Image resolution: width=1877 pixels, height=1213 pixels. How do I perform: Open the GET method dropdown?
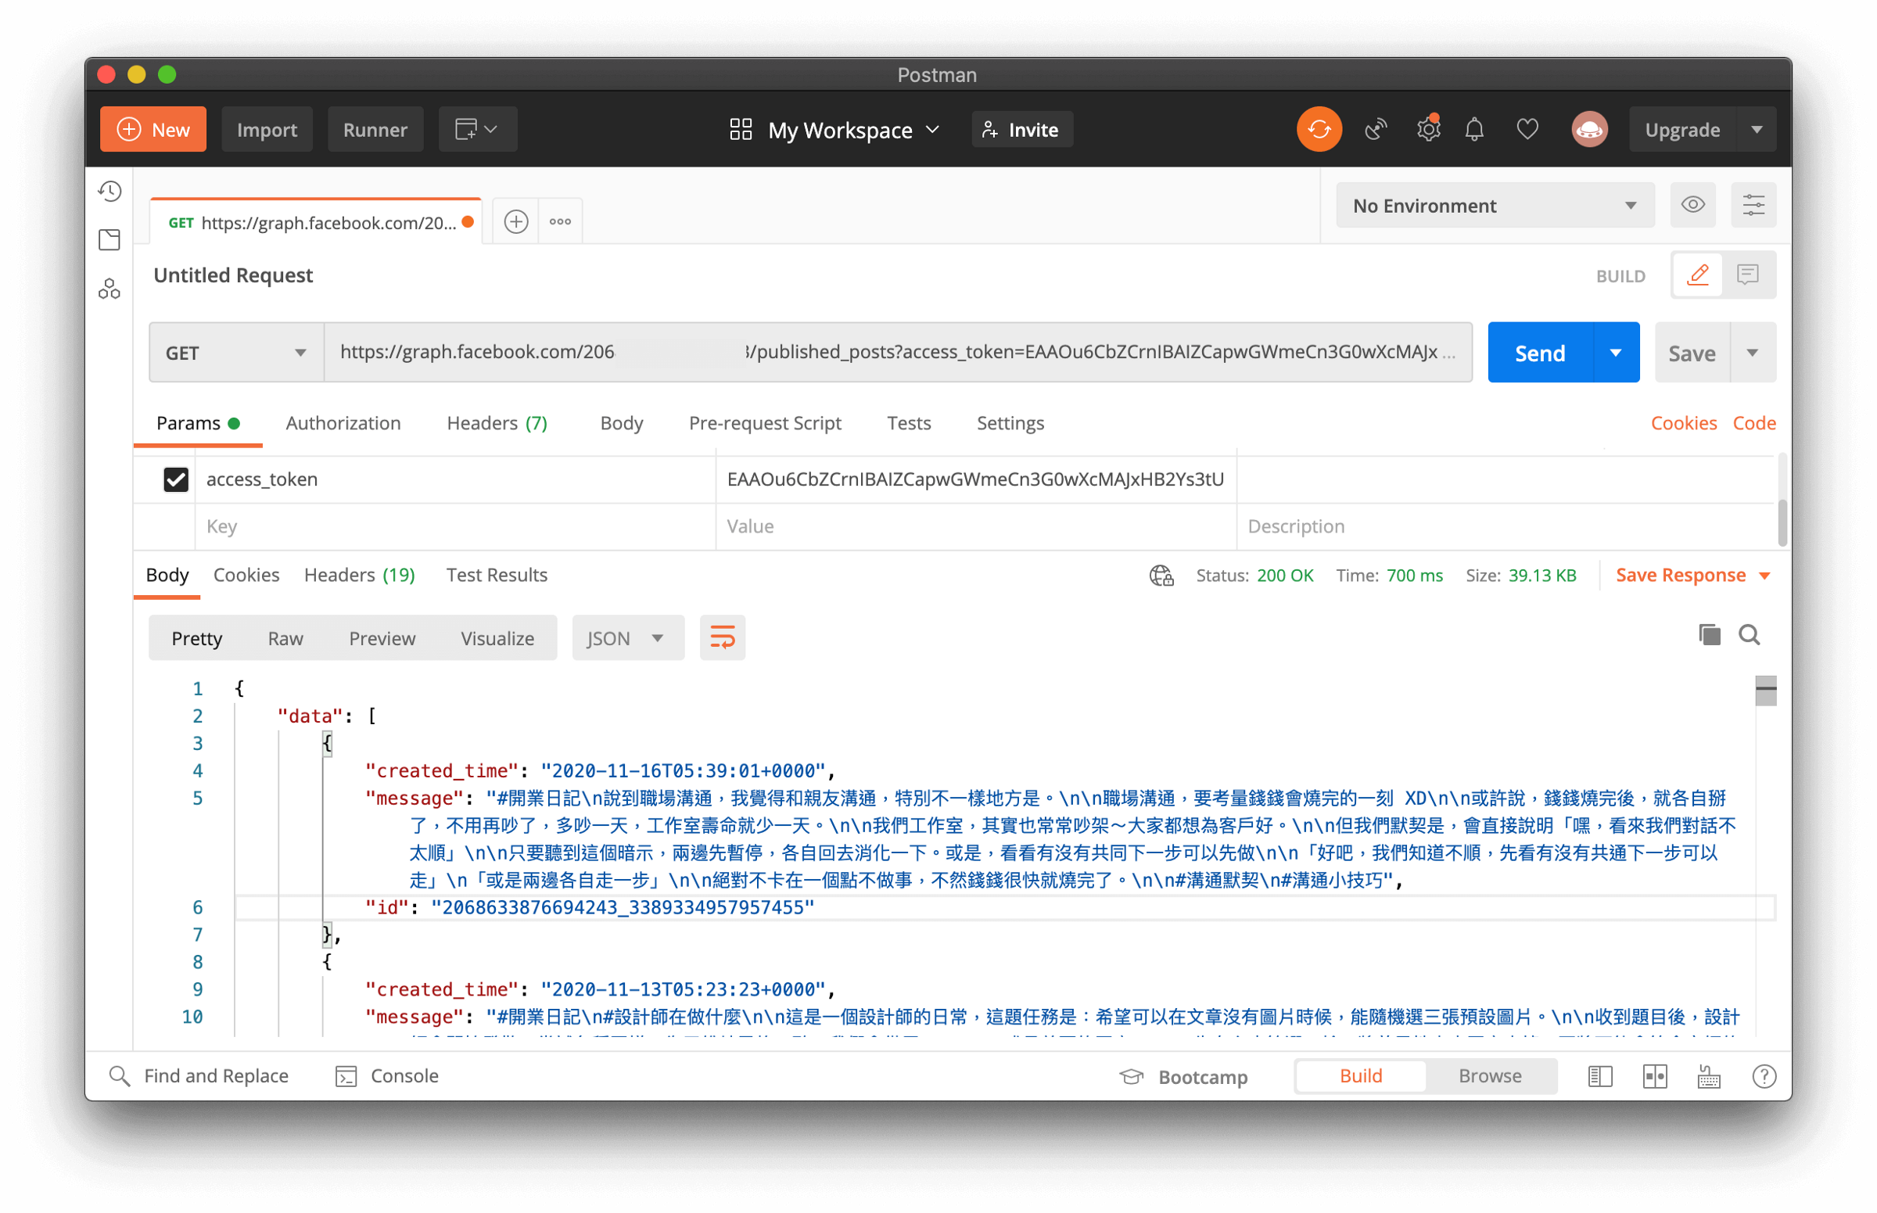pyautogui.click(x=236, y=353)
